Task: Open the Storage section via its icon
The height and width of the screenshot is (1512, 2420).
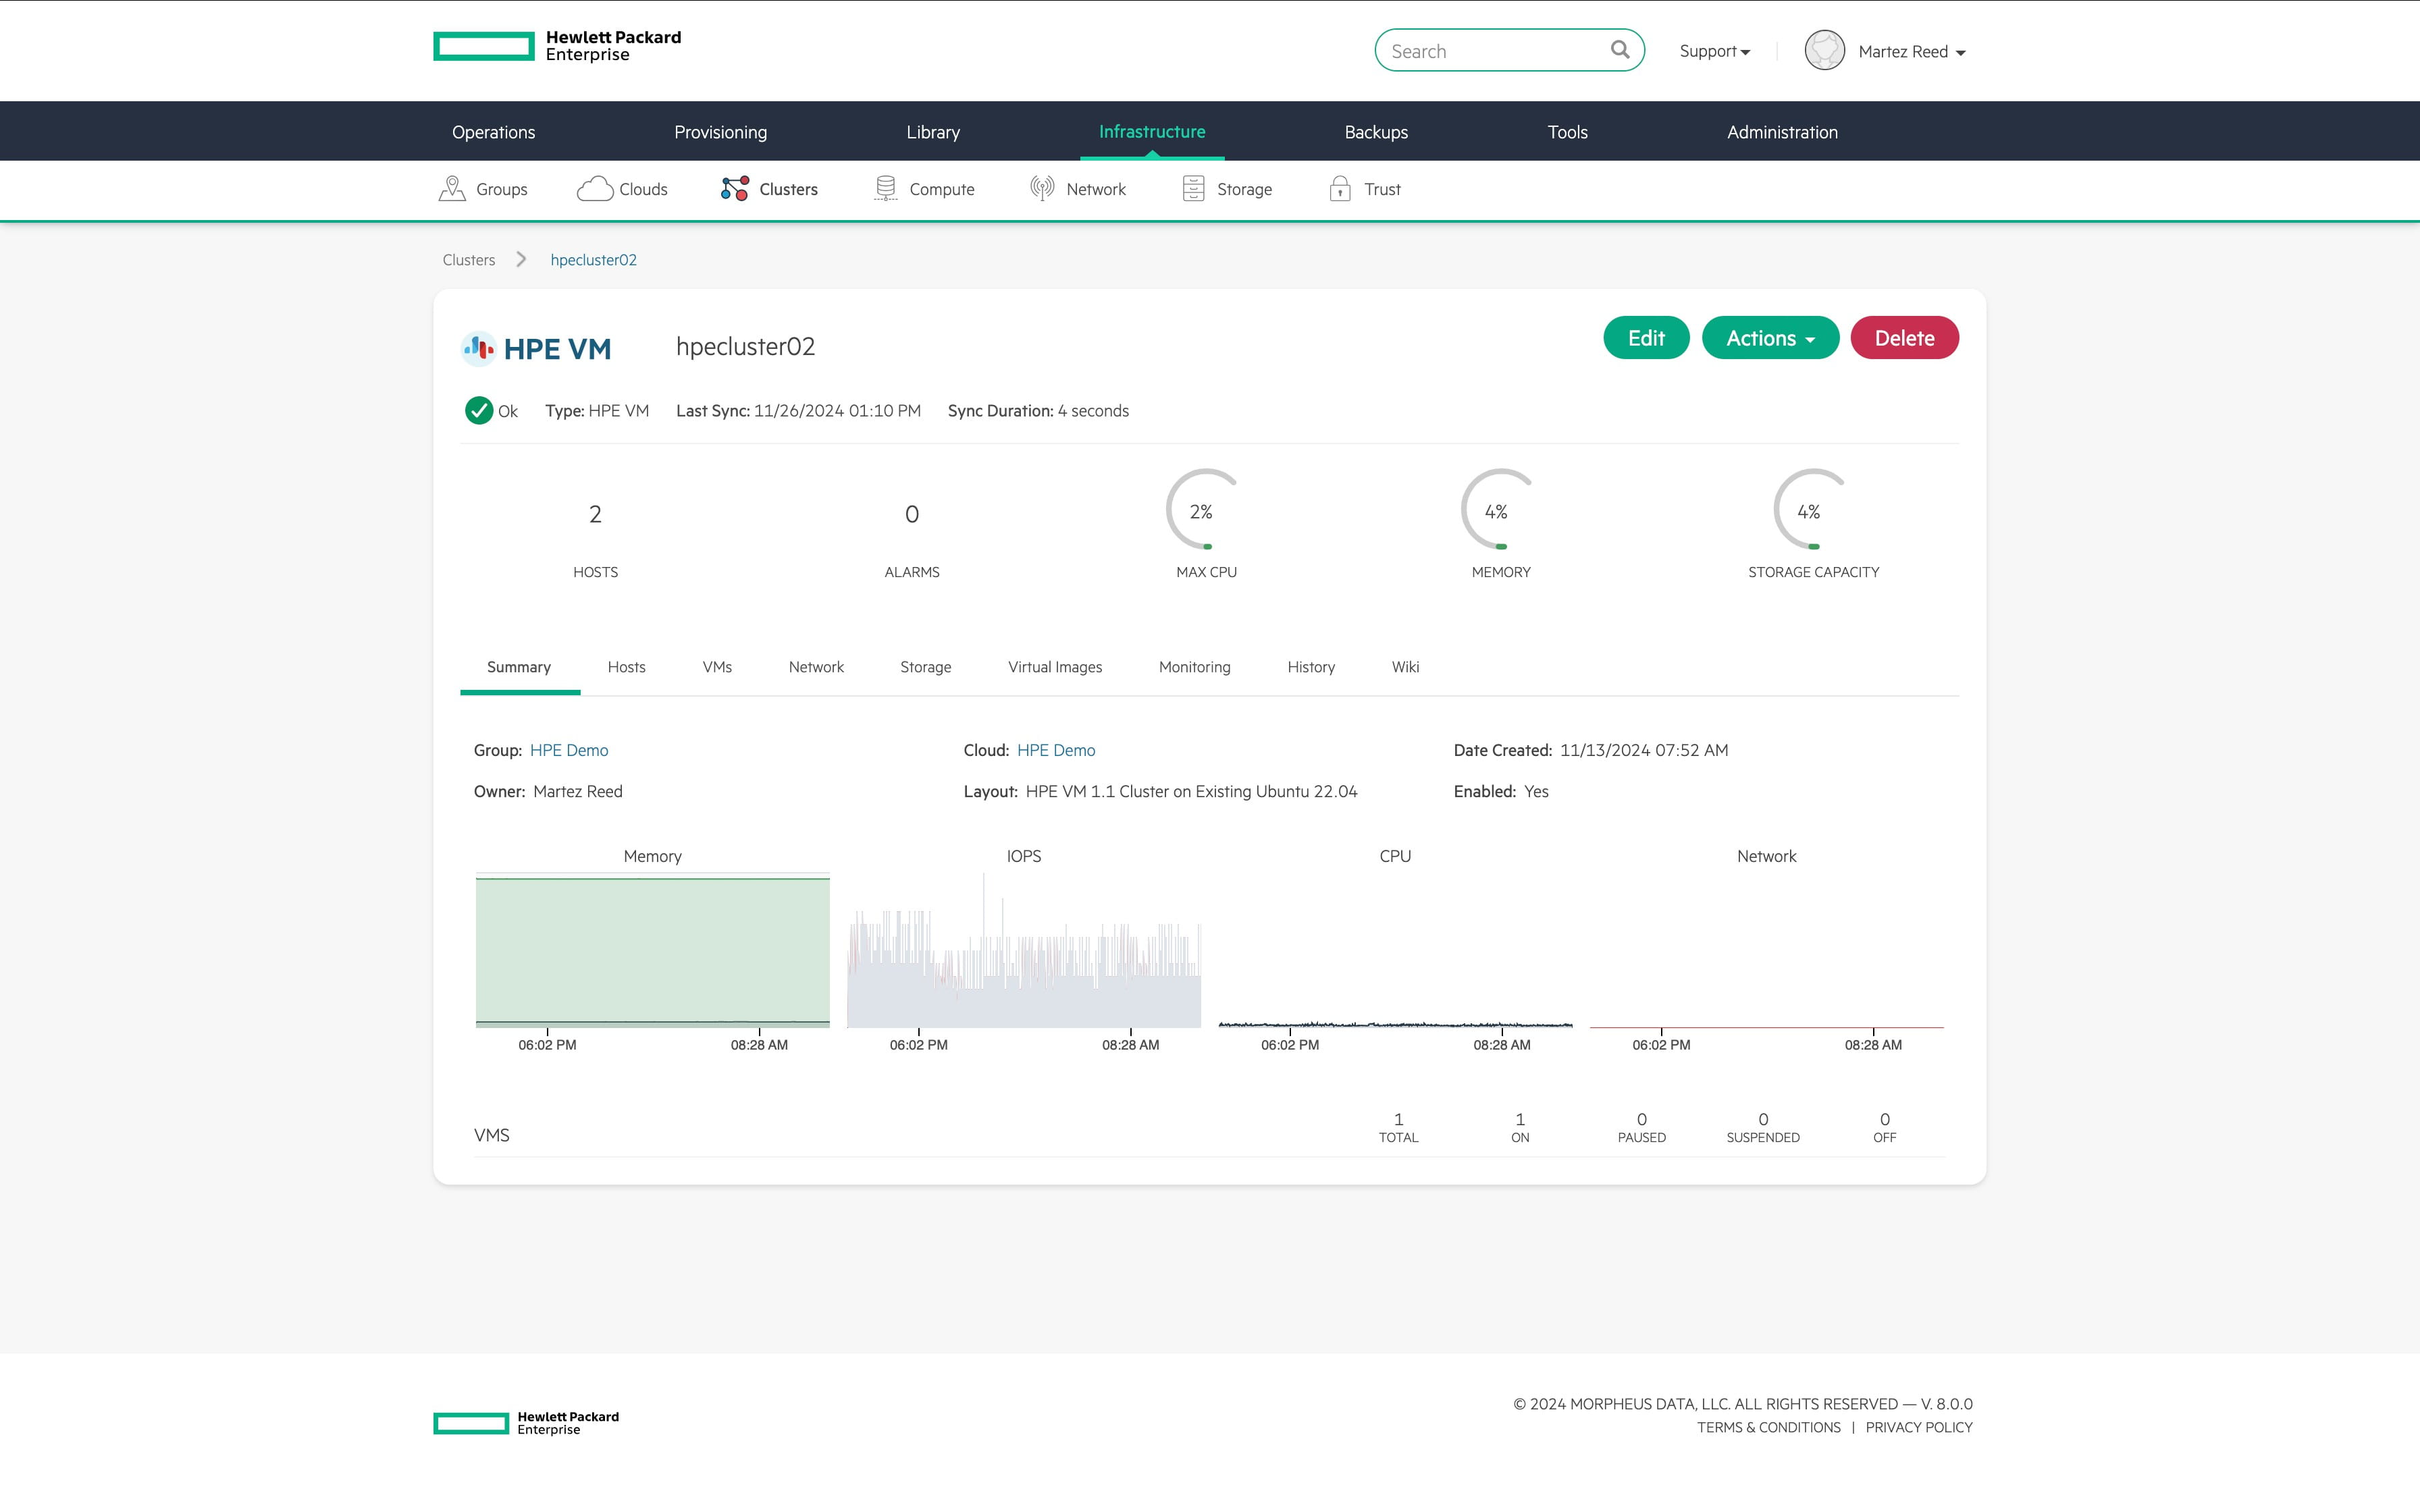Action: [x=1194, y=188]
